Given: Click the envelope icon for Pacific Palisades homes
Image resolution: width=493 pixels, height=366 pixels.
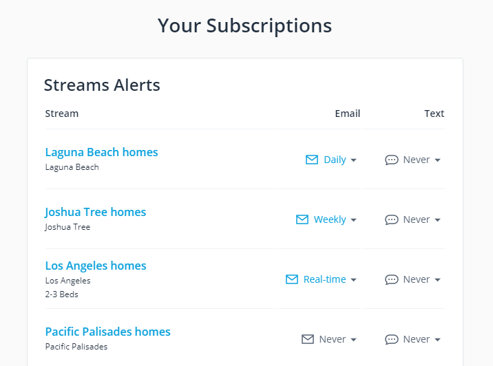Looking at the screenshot, I should tap(308, 339).
